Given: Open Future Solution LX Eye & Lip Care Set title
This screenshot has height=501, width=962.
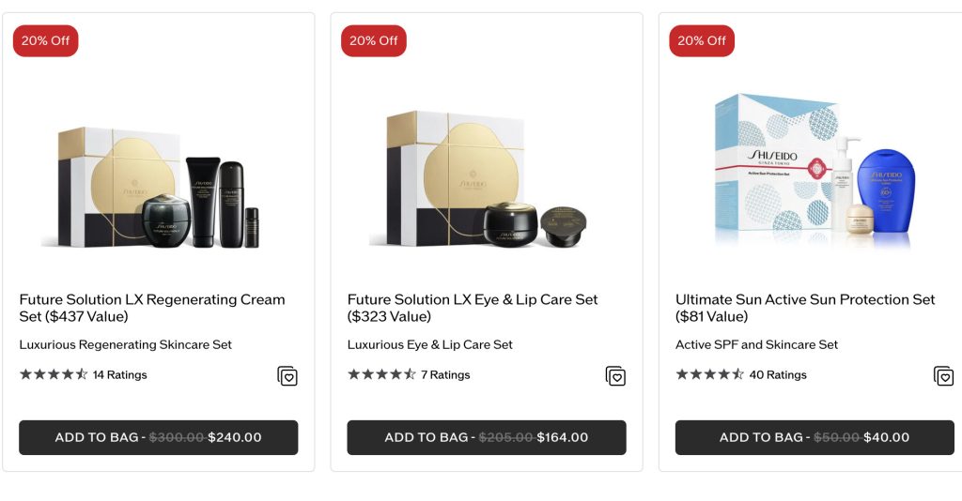Looking at the screenshot, I should [x=472, y=308].
